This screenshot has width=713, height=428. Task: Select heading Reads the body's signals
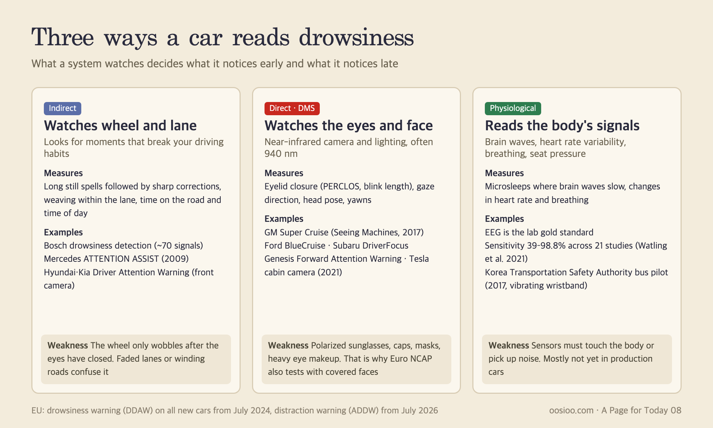tap(562, 126)
